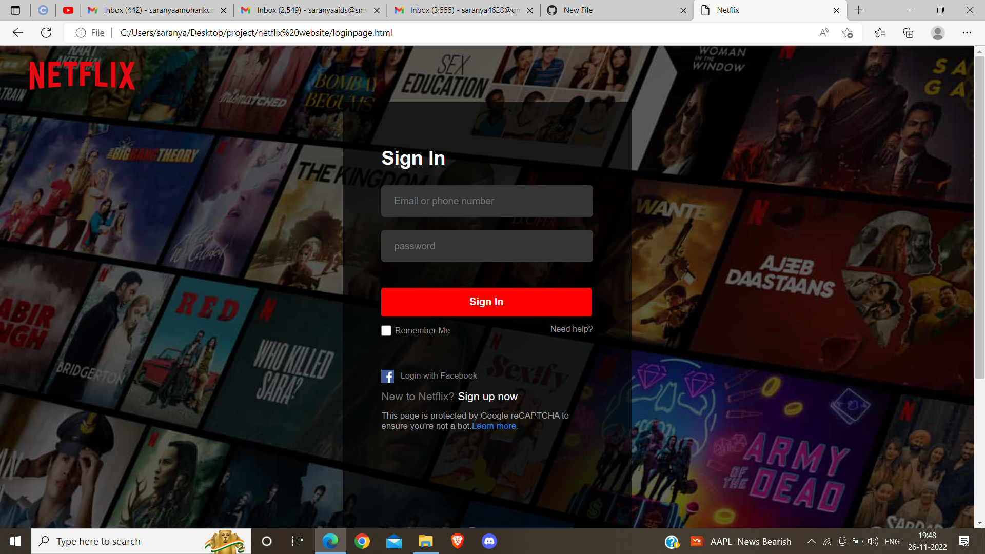The width and height of the screenshot is (985, 554).
Task: Open the Read aloud feature in the toolbar
Action: (824, 32)
